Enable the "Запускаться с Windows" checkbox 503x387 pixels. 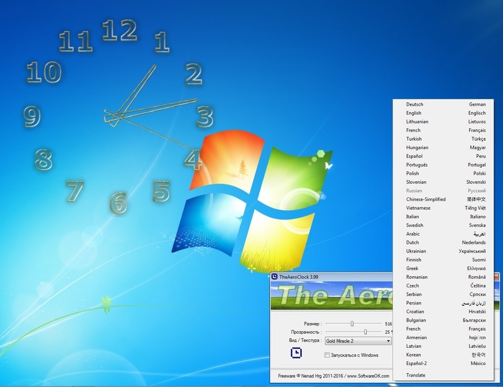(327, 355)
